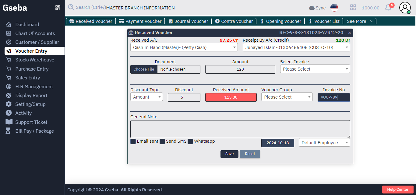Open the Dashboard from the sidebar
Screen dimensions: 416x195
pyautogui.click(x=27, y=24)
